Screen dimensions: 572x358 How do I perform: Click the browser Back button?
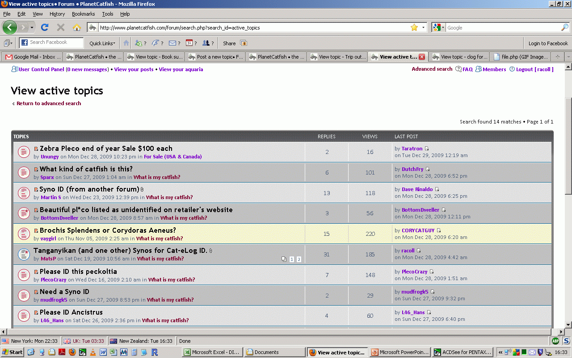9,27
